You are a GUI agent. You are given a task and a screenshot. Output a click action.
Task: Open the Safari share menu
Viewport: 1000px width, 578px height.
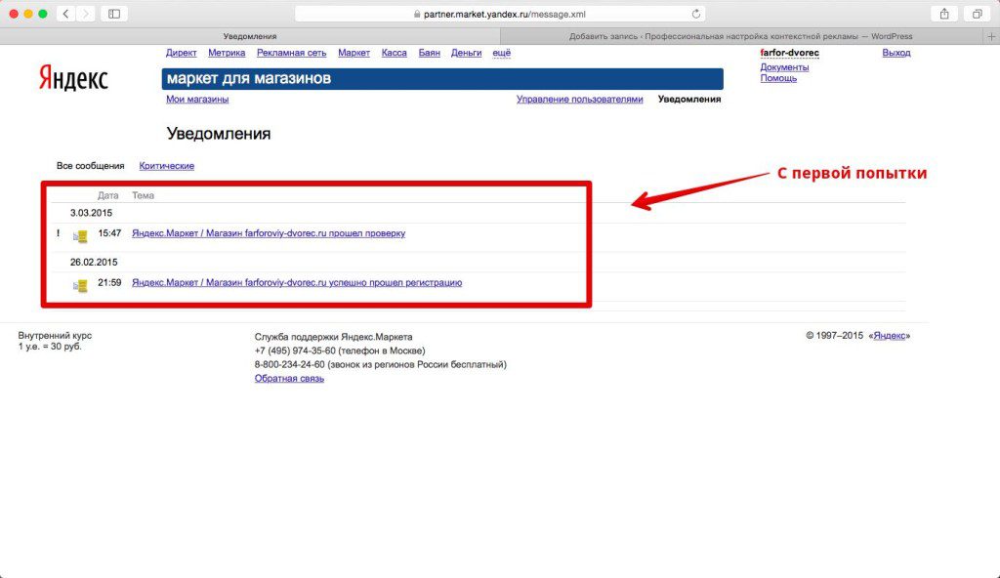(x=944, y=14)
